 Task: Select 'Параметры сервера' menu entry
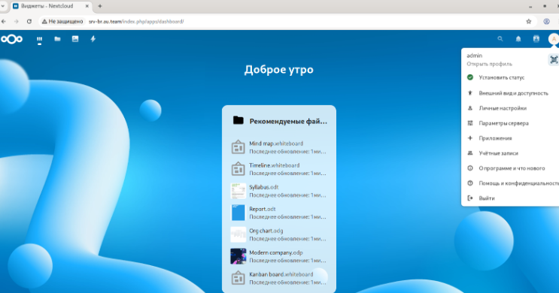[x=510, y=123]
